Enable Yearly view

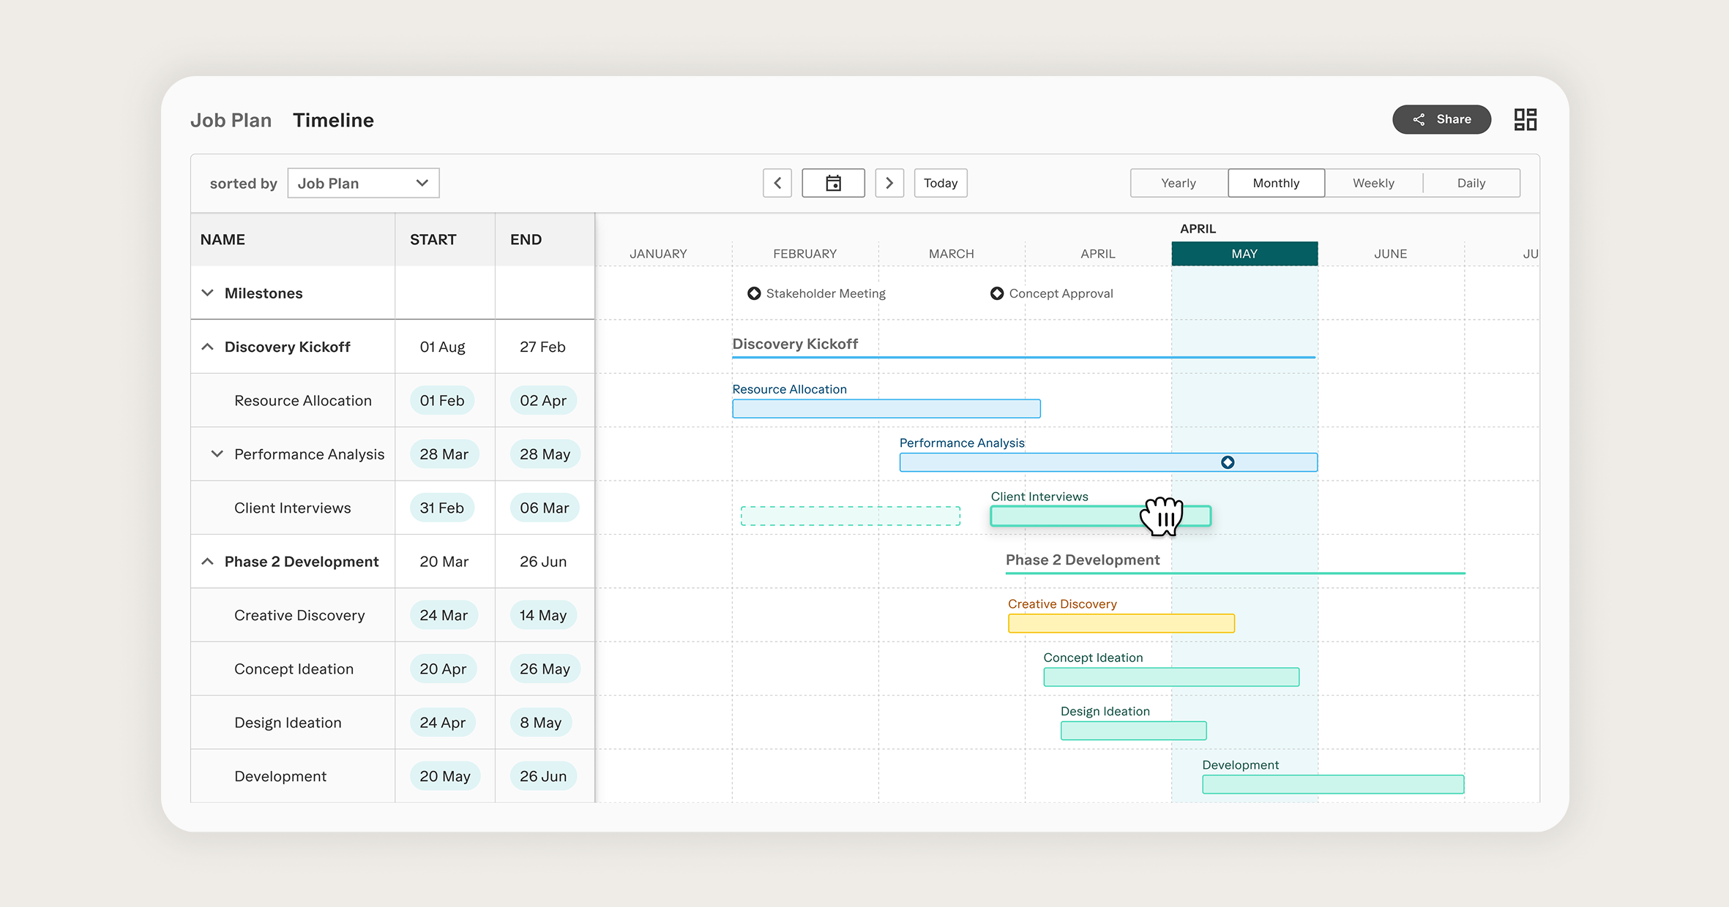(x=1178, y=183)
